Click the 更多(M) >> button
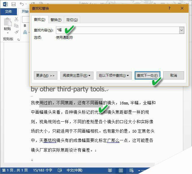This screenshot has height=174, width=192. click(45, 76)
